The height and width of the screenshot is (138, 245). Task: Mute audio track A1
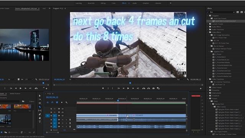[x=63, y=120]
